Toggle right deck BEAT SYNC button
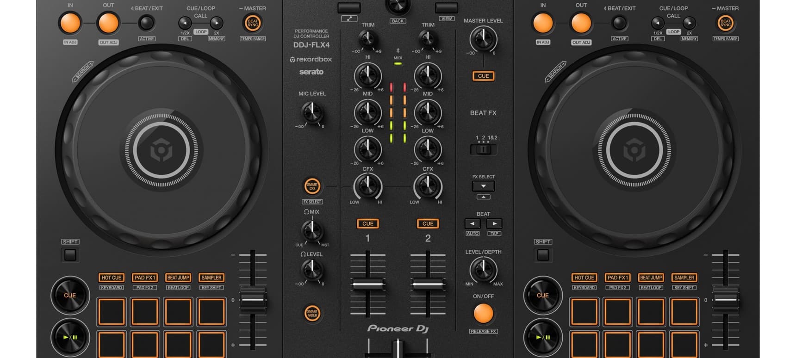 coord(726,23)
